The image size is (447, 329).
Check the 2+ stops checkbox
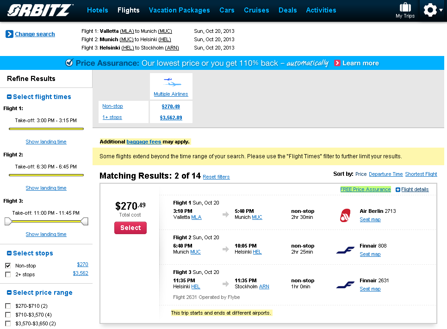pos(8,274)
